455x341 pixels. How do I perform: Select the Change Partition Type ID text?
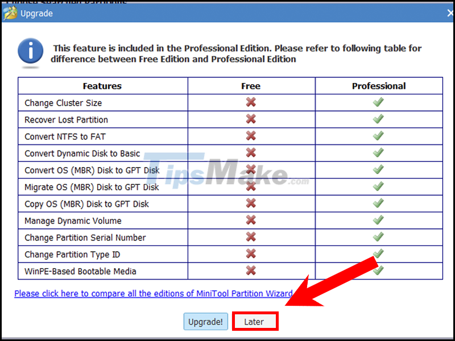pyautogui.click(x=72, y=255)
